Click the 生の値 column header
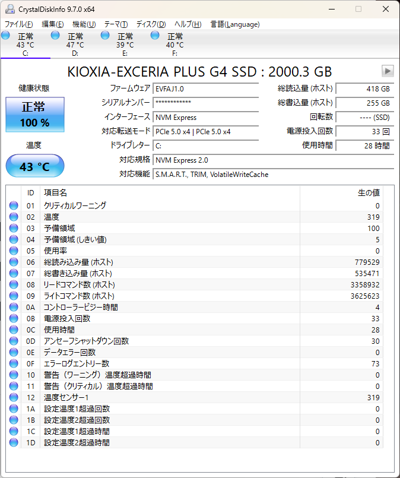This screenshot has height=478, width=400. point(341,192)
